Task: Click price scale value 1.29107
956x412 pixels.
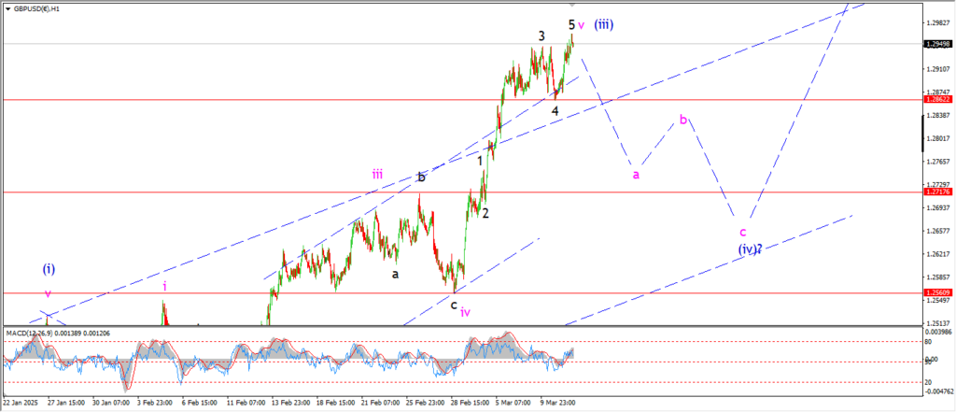Action: tap(938, 69)
